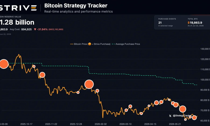The width and height of the screenshot is (210, 126).
Task: Click the 1.28 billion reserve value
Action: click(x=17, y=22)
